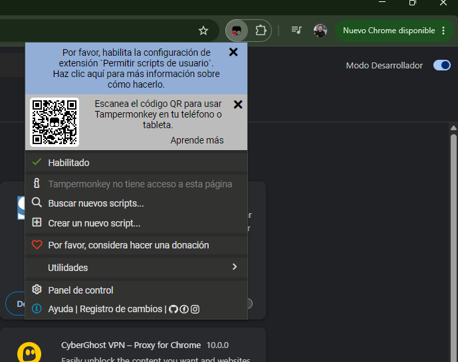
Task: Bookmark this page with the star icon
Action: tap(203, 31)
